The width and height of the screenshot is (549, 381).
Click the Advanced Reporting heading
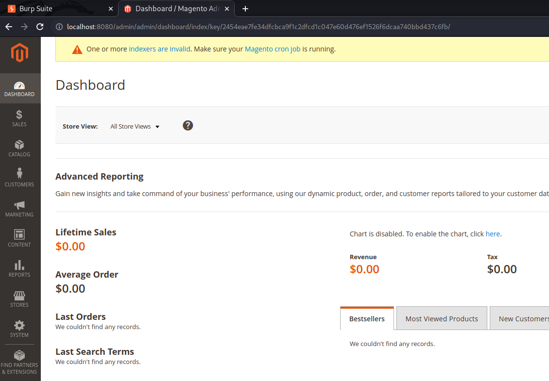(x=100, y=176)
